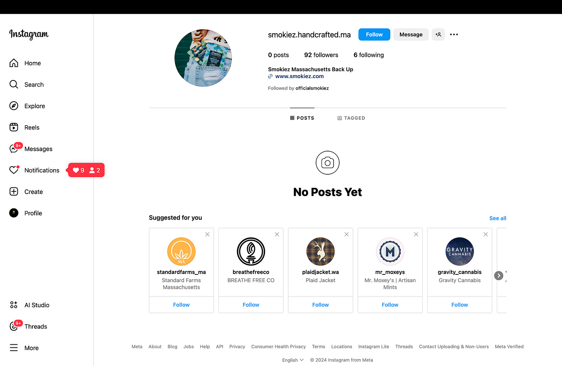Click Help footer link
The image size is (562, 366).
205,347
